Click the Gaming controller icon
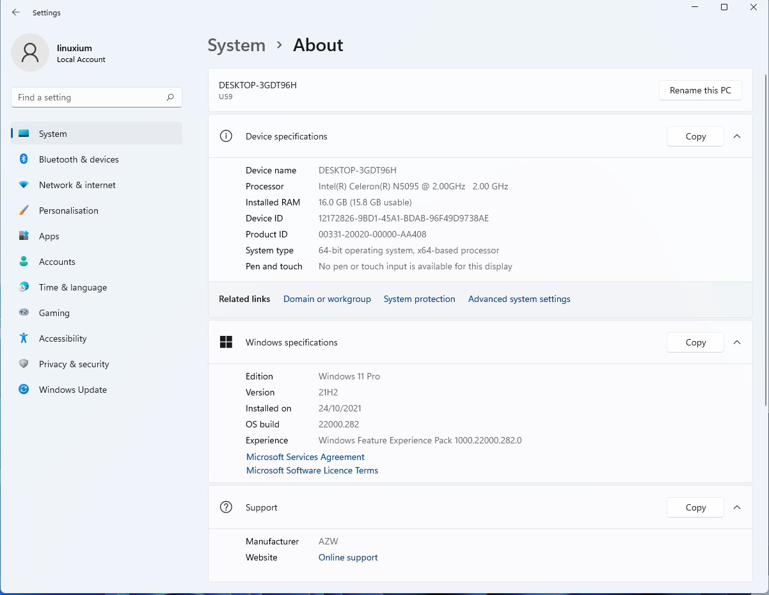769x595 pixels. coord(24,313)
